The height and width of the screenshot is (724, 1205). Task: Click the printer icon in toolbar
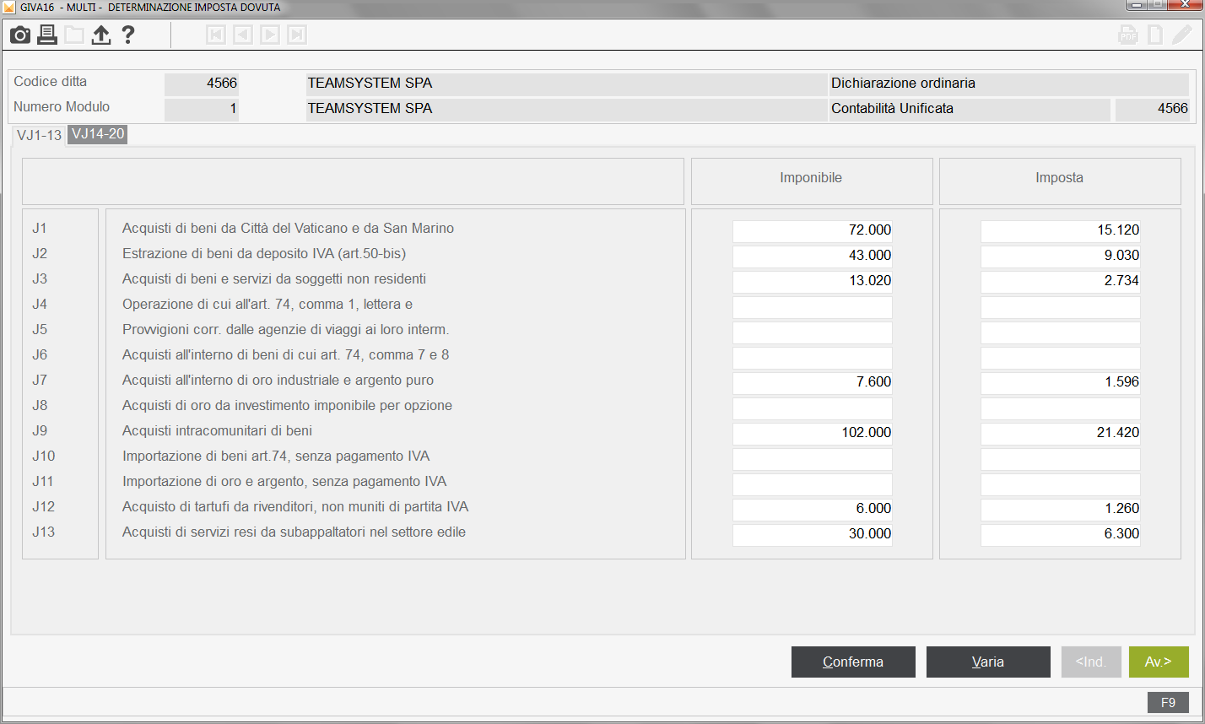pyautogui.click(x=47, y=35)
